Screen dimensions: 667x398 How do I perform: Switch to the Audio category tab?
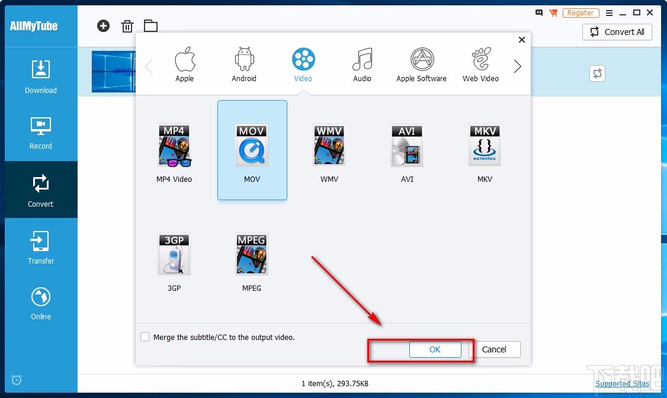(362, 65)
